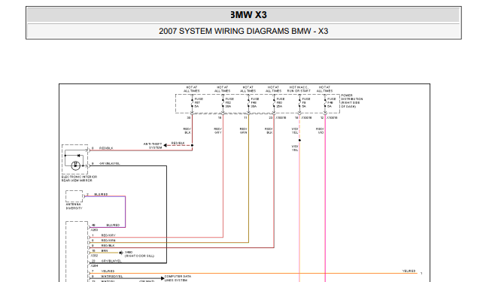Click the Anti-Theft System arrow symbol
This screenshot has height=282, width=477.
[166, 145]
